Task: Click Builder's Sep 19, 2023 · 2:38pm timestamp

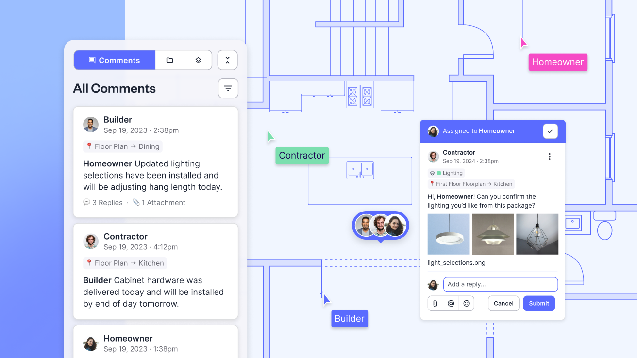Action: coord(141,130)
